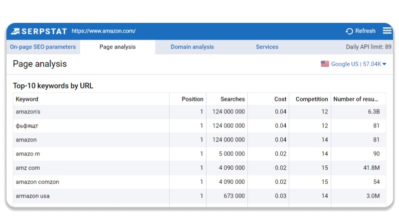Sort by the Searches column header
399x224 pixels.
[x=232, y=99]
